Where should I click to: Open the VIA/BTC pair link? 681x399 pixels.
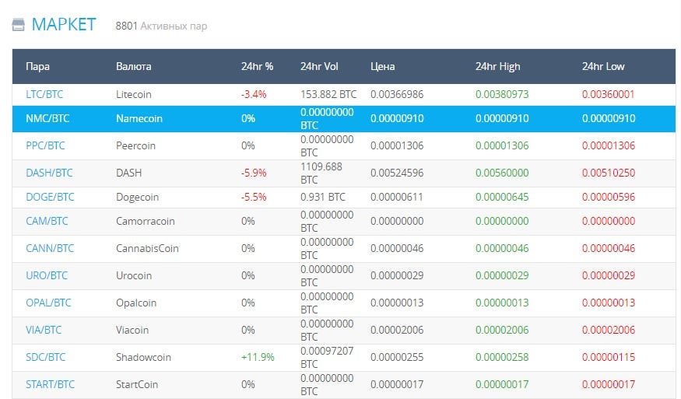pos(44,330)
